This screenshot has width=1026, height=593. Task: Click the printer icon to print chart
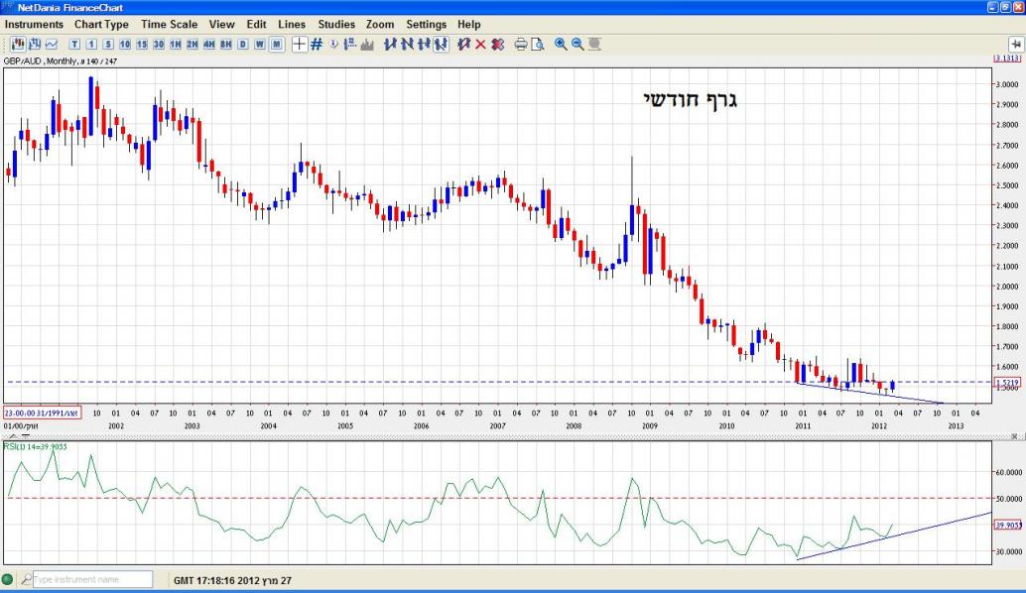pyautogui.click(x=521, y=44)
